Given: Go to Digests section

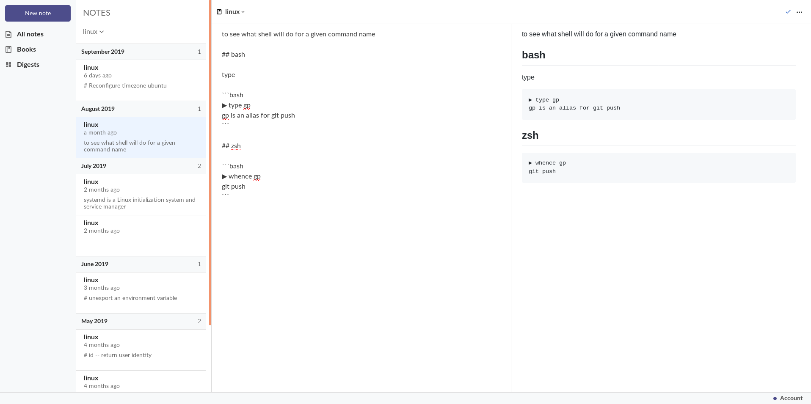Looking at the screenshot, I should (x=28, y=65).
